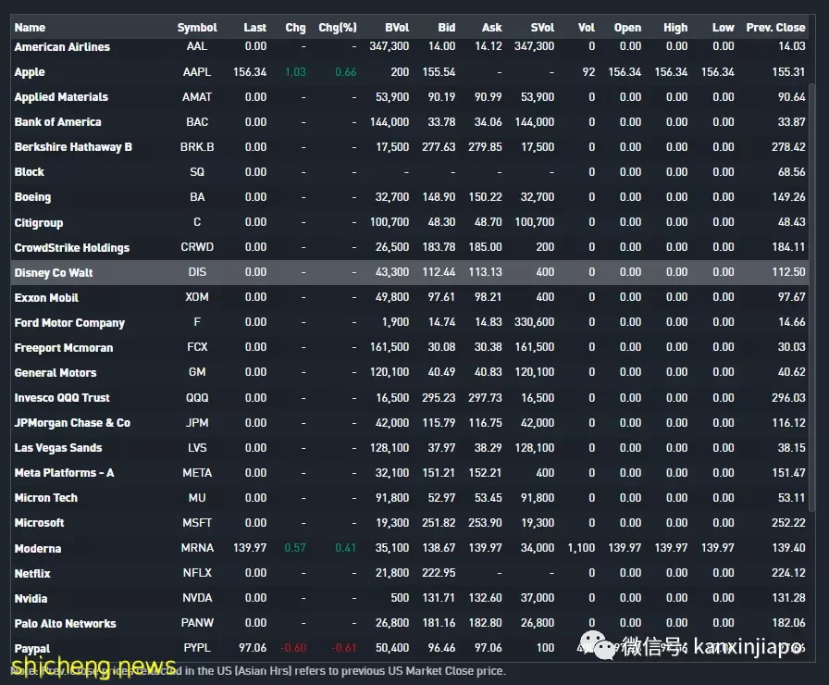The height and width of the screenshot is (685, 829).
Task: Sort by the SVol column header
Action: pos(542,28)
